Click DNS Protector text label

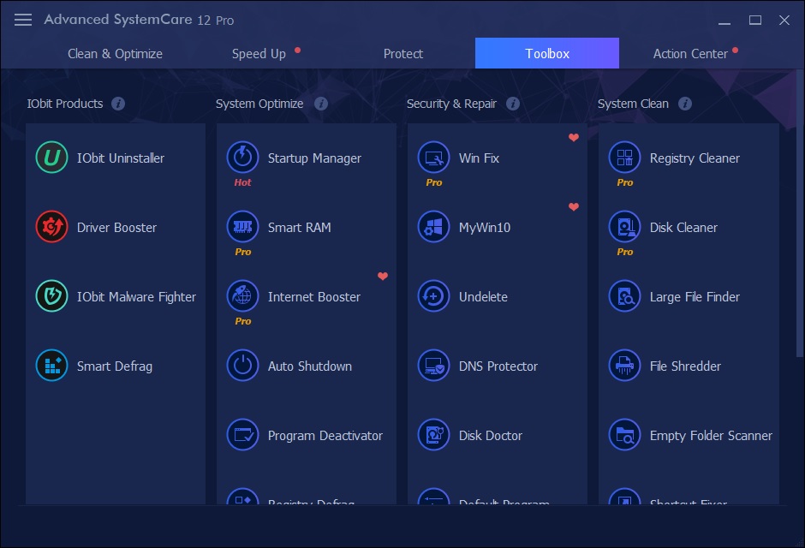(x=498, y=366)
